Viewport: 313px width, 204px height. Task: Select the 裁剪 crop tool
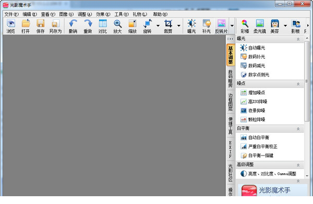coord(168,26)
